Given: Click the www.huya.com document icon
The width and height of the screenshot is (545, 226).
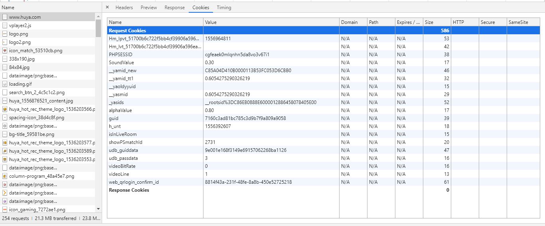Looking at the screenshot, I should [x=5, y=17].
